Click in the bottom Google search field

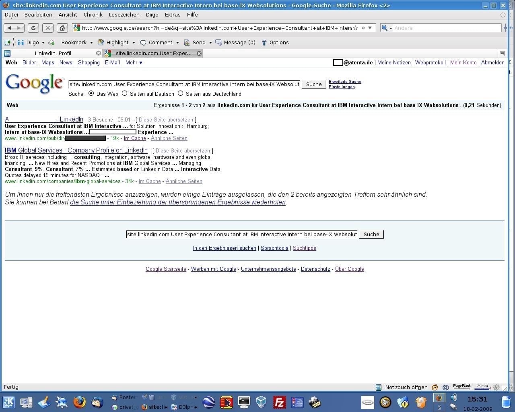242,234
